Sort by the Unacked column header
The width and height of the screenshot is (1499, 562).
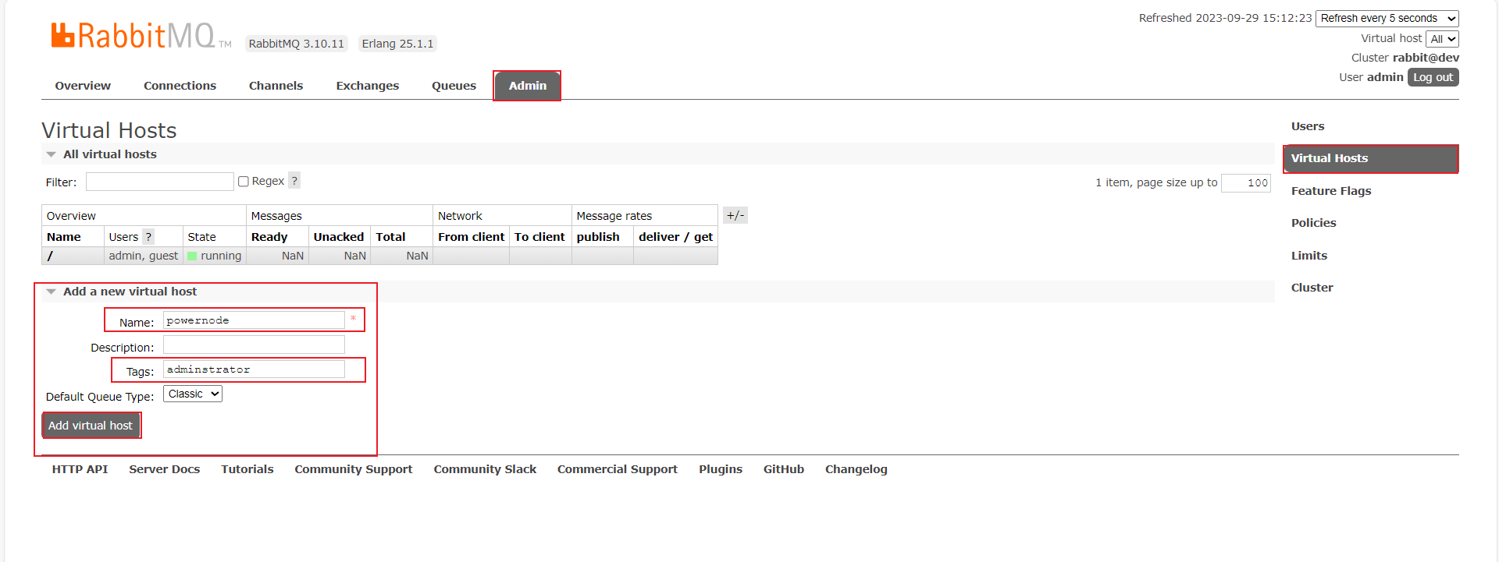point(339,237)
